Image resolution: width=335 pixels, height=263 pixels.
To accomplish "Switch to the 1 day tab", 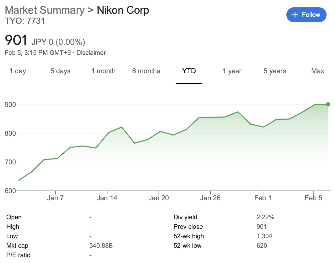I will click(x=18, y=71).
